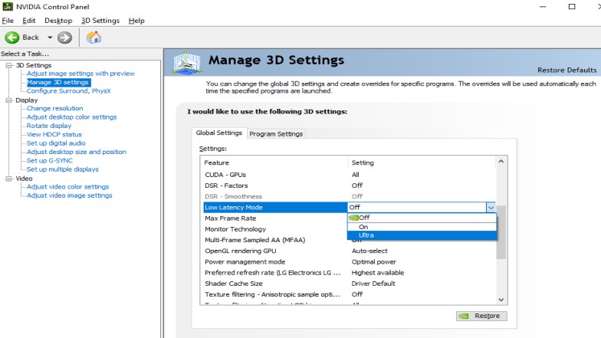
Task: Collapse the Video tree node
Action: pyautogui.click(x=8, y=179)
